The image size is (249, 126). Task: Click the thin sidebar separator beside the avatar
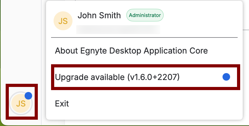(x=41, y=103)
